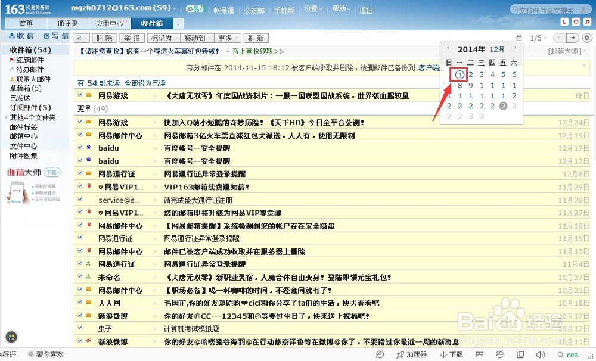This screenshot has width=596, height=361.
Task: Uncheck the baidu 百度帐号 email checkbox
Action: coord(80,147)
